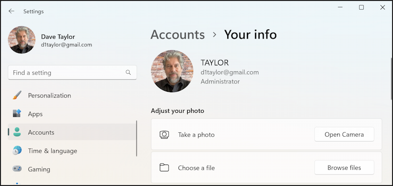The height and width of the screenshot is (186, 393).
Task: Click the folder icon beside Choose a file
Action: (x=164, y=167)
